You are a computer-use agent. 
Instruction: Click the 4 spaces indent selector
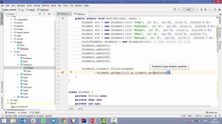pyautogui.click(x=208, y=116)
